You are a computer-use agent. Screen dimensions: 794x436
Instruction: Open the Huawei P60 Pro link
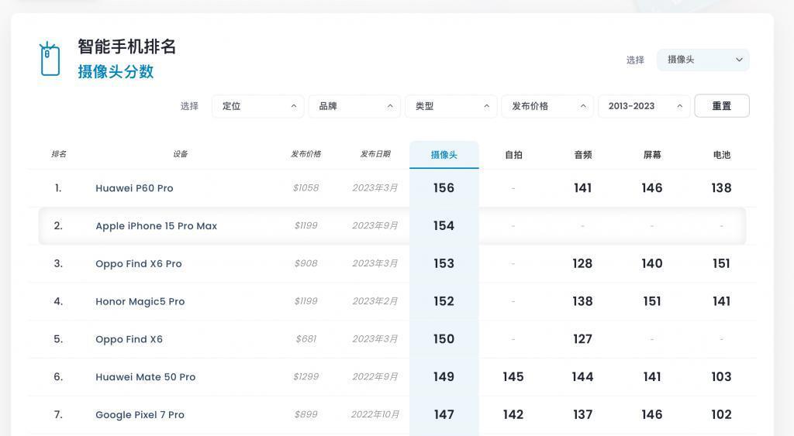pyautogui.click(x=134, y=188)
